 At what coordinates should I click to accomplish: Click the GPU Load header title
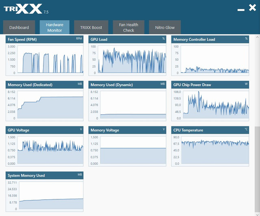[x=99, y=39]
